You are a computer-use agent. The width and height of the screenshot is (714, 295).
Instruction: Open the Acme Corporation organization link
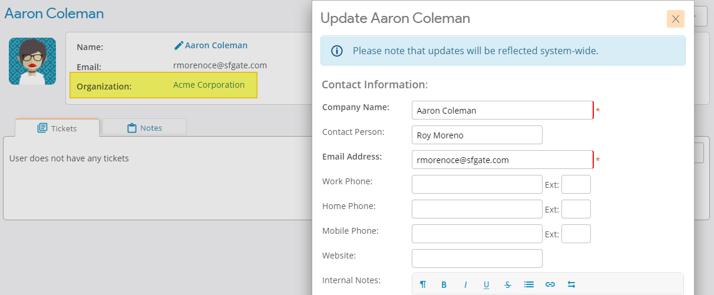(x=209, y=85)
